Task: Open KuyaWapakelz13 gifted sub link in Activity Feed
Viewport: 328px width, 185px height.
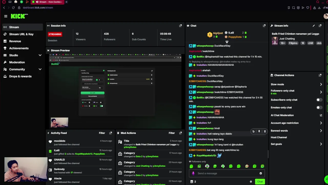Action: pyautogui.click(x=84, y=154)
